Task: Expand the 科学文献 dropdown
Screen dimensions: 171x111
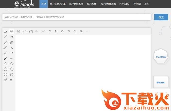Action: (x=125, y=4)
